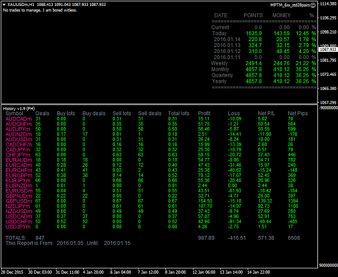
Task: Click the Total lots column header
Action: tap(178, 114)
